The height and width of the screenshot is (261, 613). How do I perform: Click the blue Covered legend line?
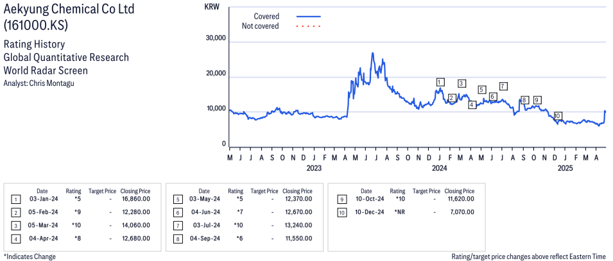[x=309, y=17]
